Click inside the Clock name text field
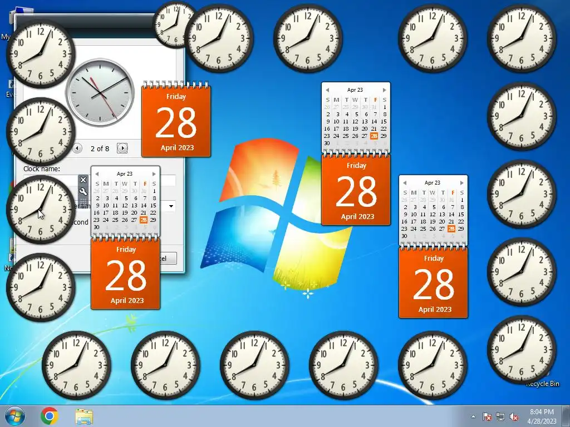570x427 pixels. [x=100, y=181]
